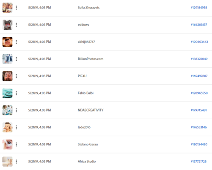
Task: Select the eye close-up thumbnail
Action: [8, 145]
